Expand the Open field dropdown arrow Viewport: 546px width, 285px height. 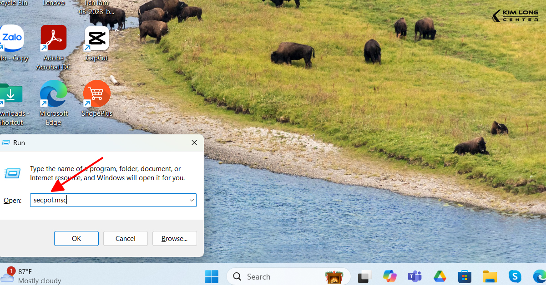192,200
